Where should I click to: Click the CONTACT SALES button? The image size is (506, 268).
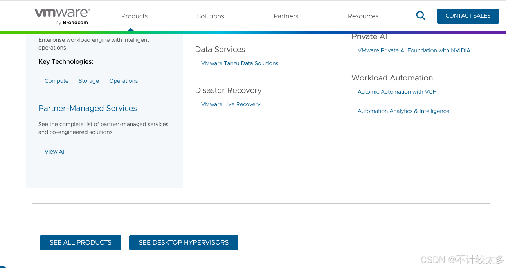coord(468,16)
